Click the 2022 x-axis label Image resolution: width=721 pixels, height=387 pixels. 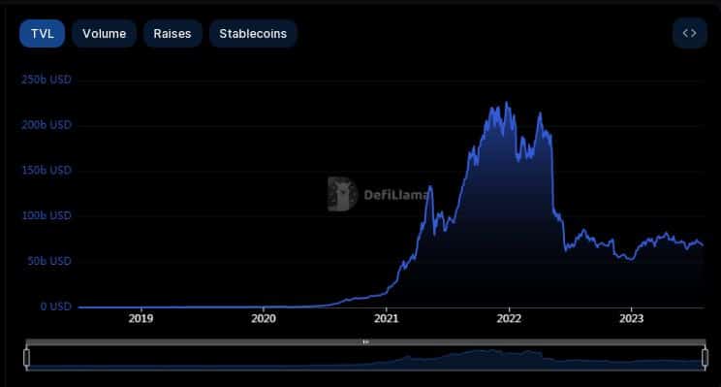click(x=509, y=318)
